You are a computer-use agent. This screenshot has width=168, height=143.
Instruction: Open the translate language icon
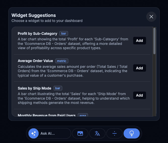97,133
